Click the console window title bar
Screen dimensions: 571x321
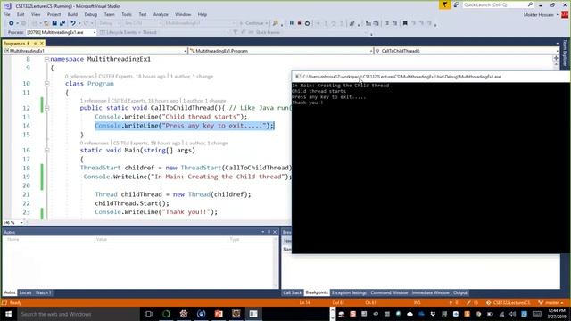(x=431, y=77)
